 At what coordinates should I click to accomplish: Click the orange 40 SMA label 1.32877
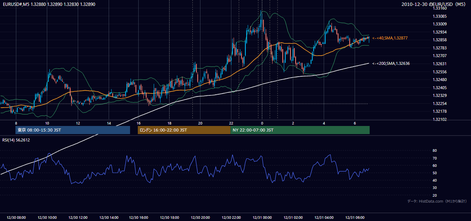pyautogui.click(x=390, y=38)
